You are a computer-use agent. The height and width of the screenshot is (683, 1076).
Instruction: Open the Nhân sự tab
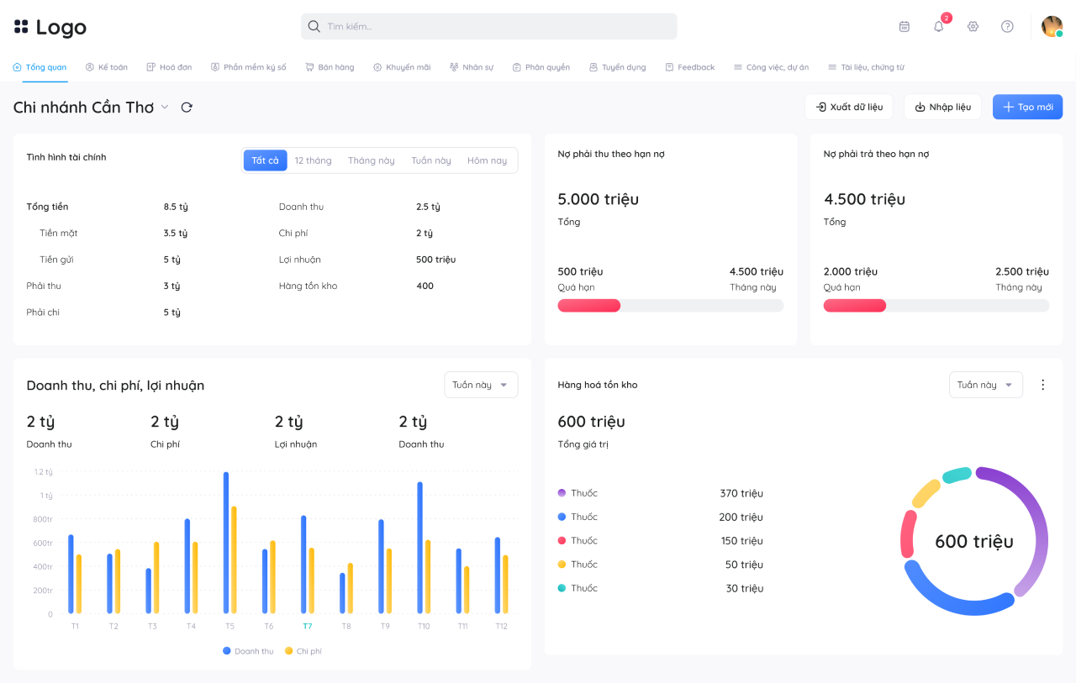[x=472, y=67]
